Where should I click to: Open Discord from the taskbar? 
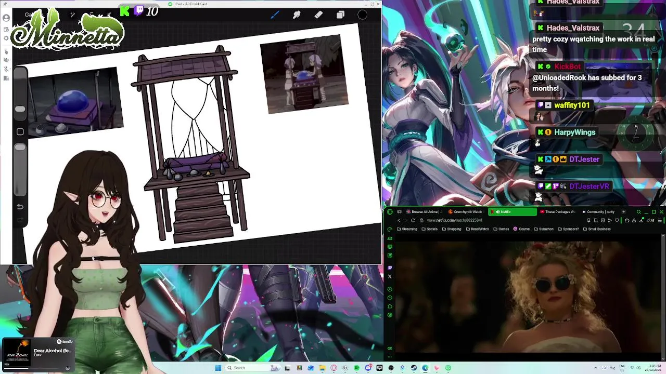368,368
